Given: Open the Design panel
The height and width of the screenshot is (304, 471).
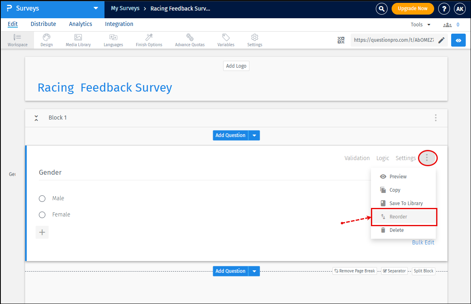Looking at the screenshot, I should click(46, 40).
